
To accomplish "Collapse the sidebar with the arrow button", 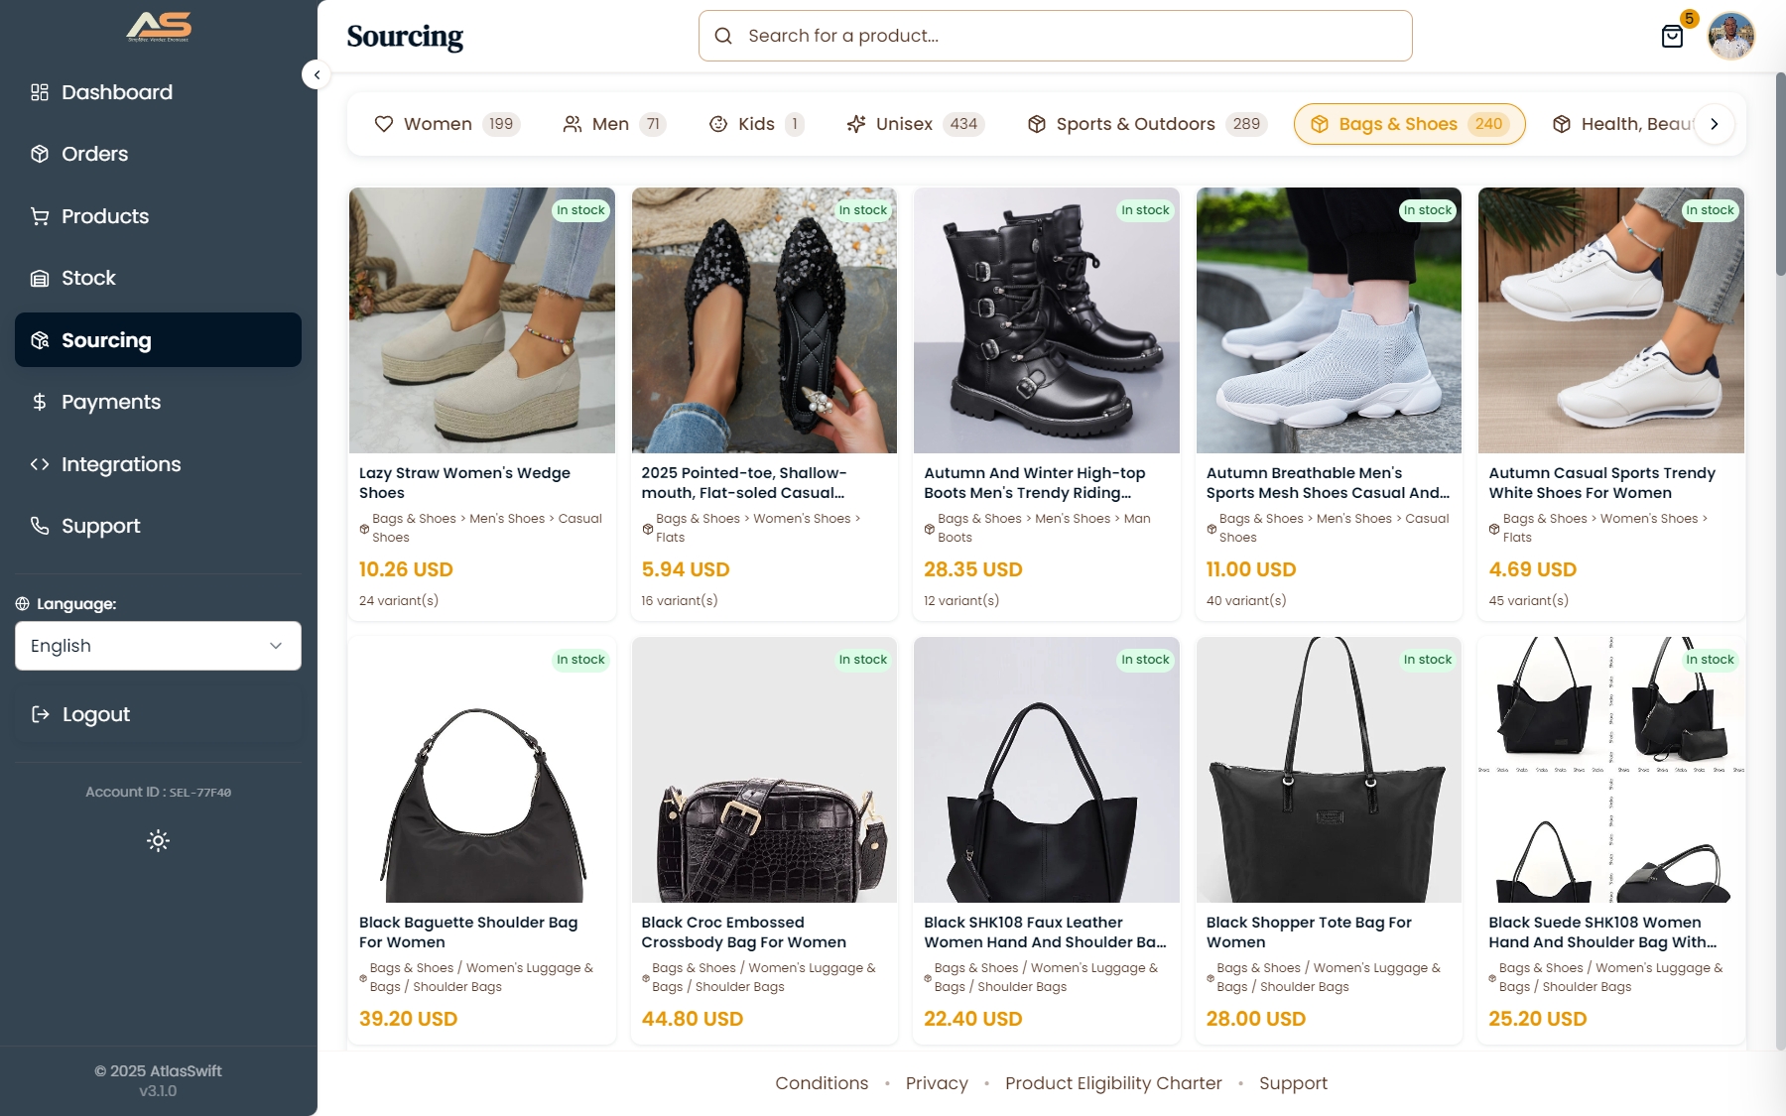I will pos(316,74).
